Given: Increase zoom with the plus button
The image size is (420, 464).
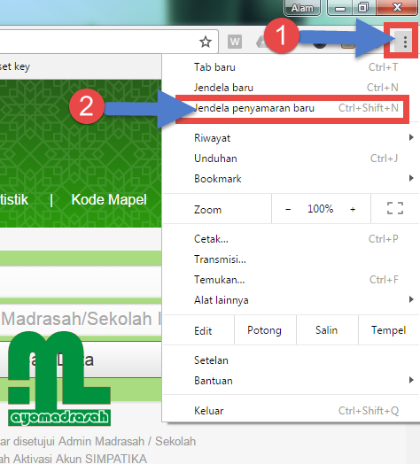Looking at the screenshot, I should click(353, 209).
